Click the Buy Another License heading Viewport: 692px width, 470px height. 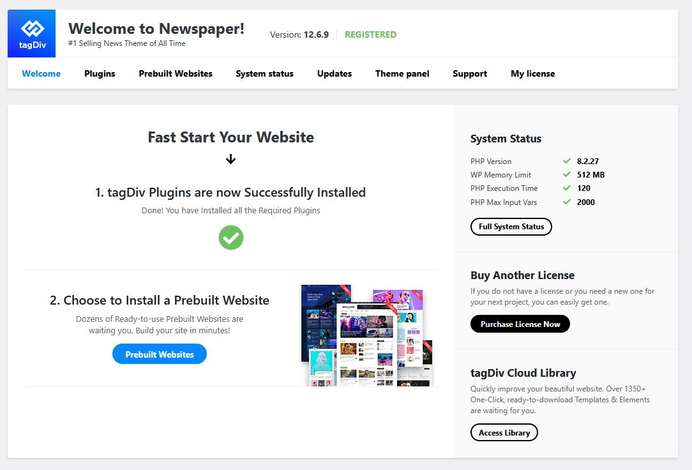click(523, 275)
